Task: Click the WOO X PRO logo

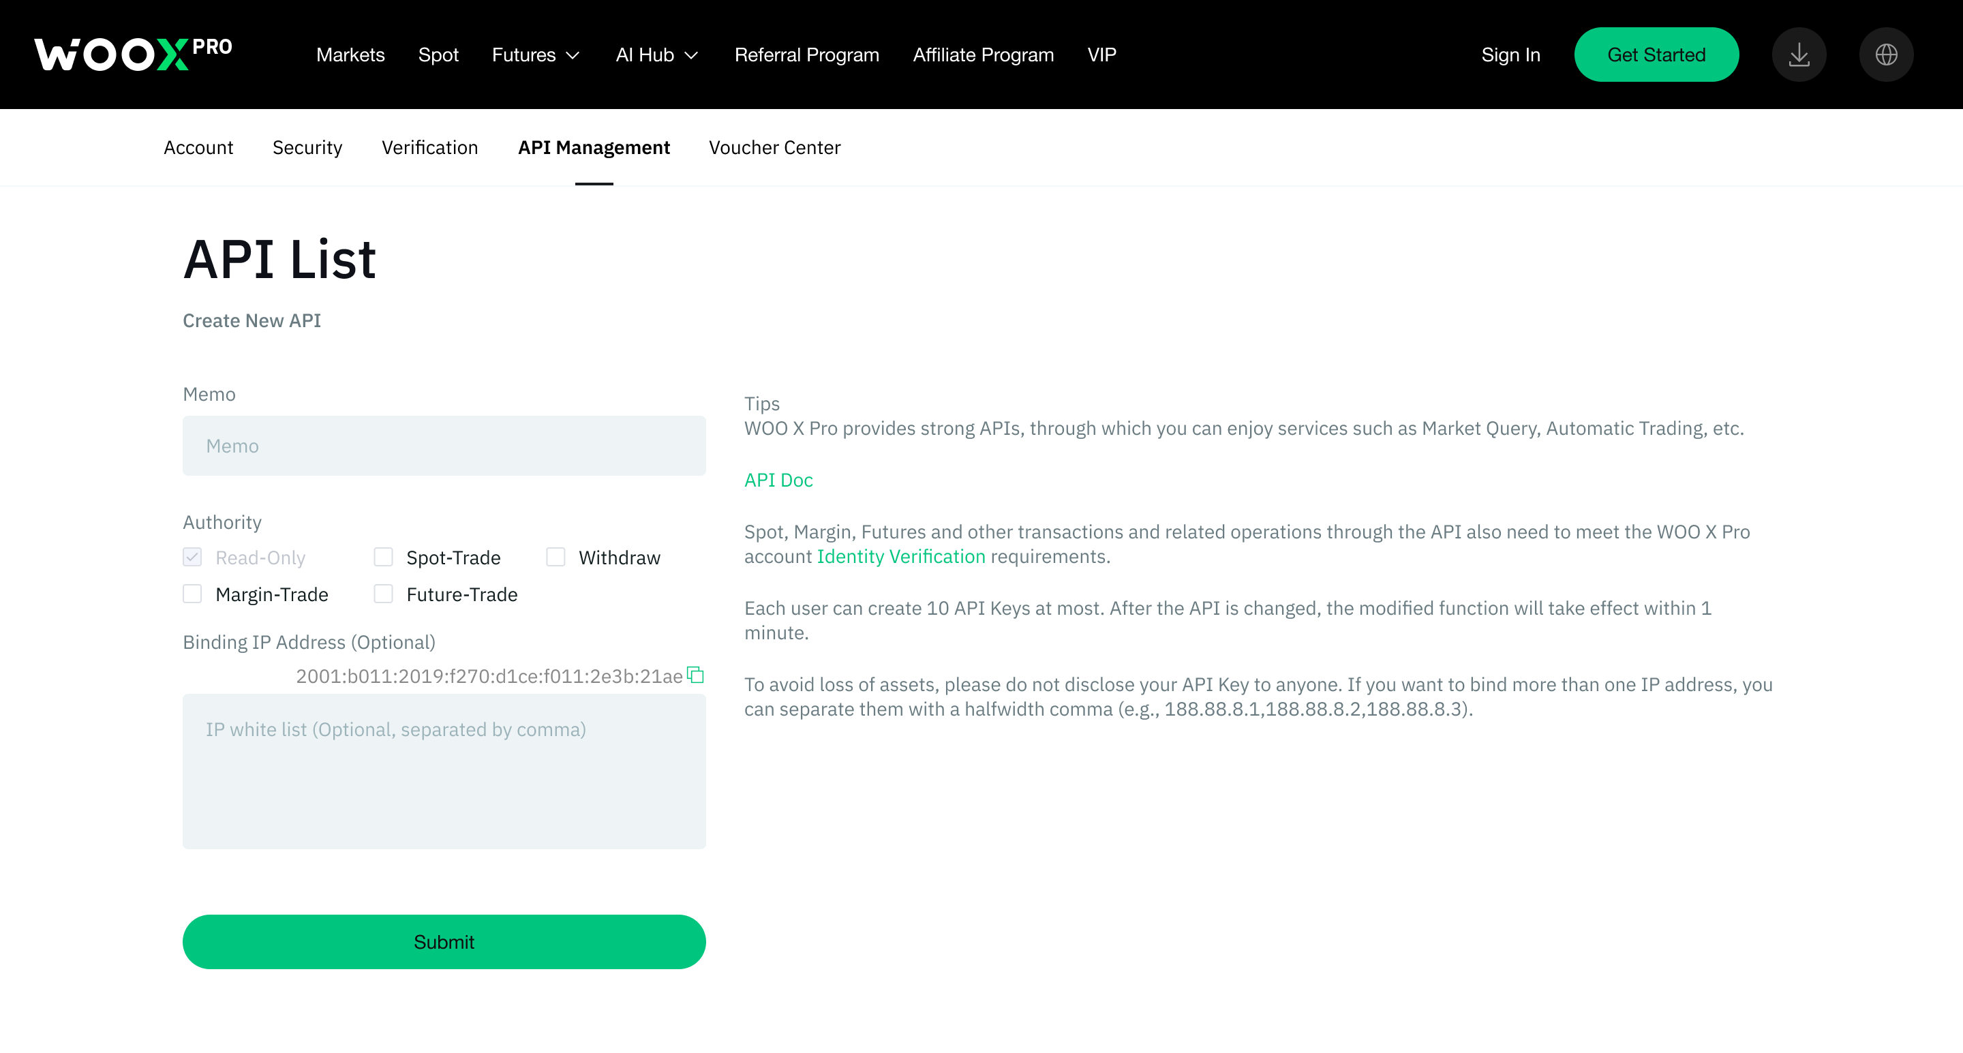Action: (x=134, y=54)
